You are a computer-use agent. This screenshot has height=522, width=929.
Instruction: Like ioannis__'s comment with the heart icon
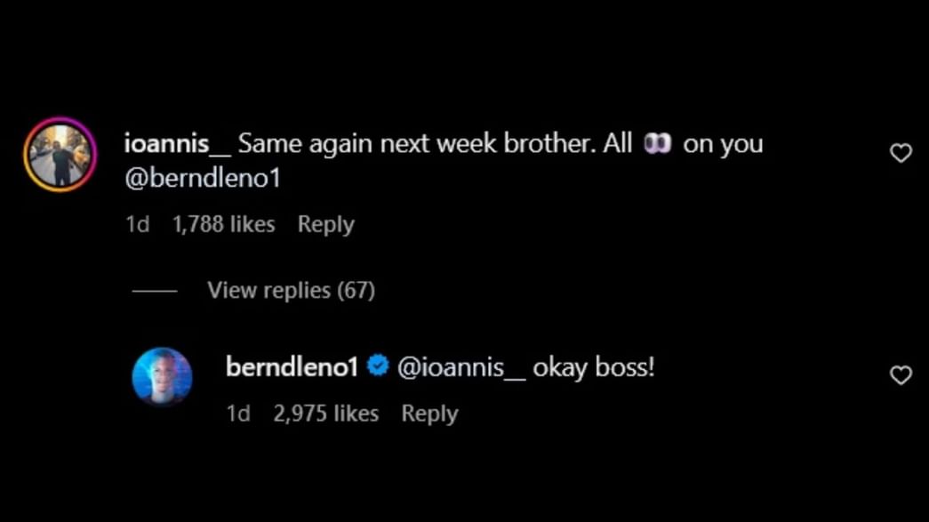[901, 152]
